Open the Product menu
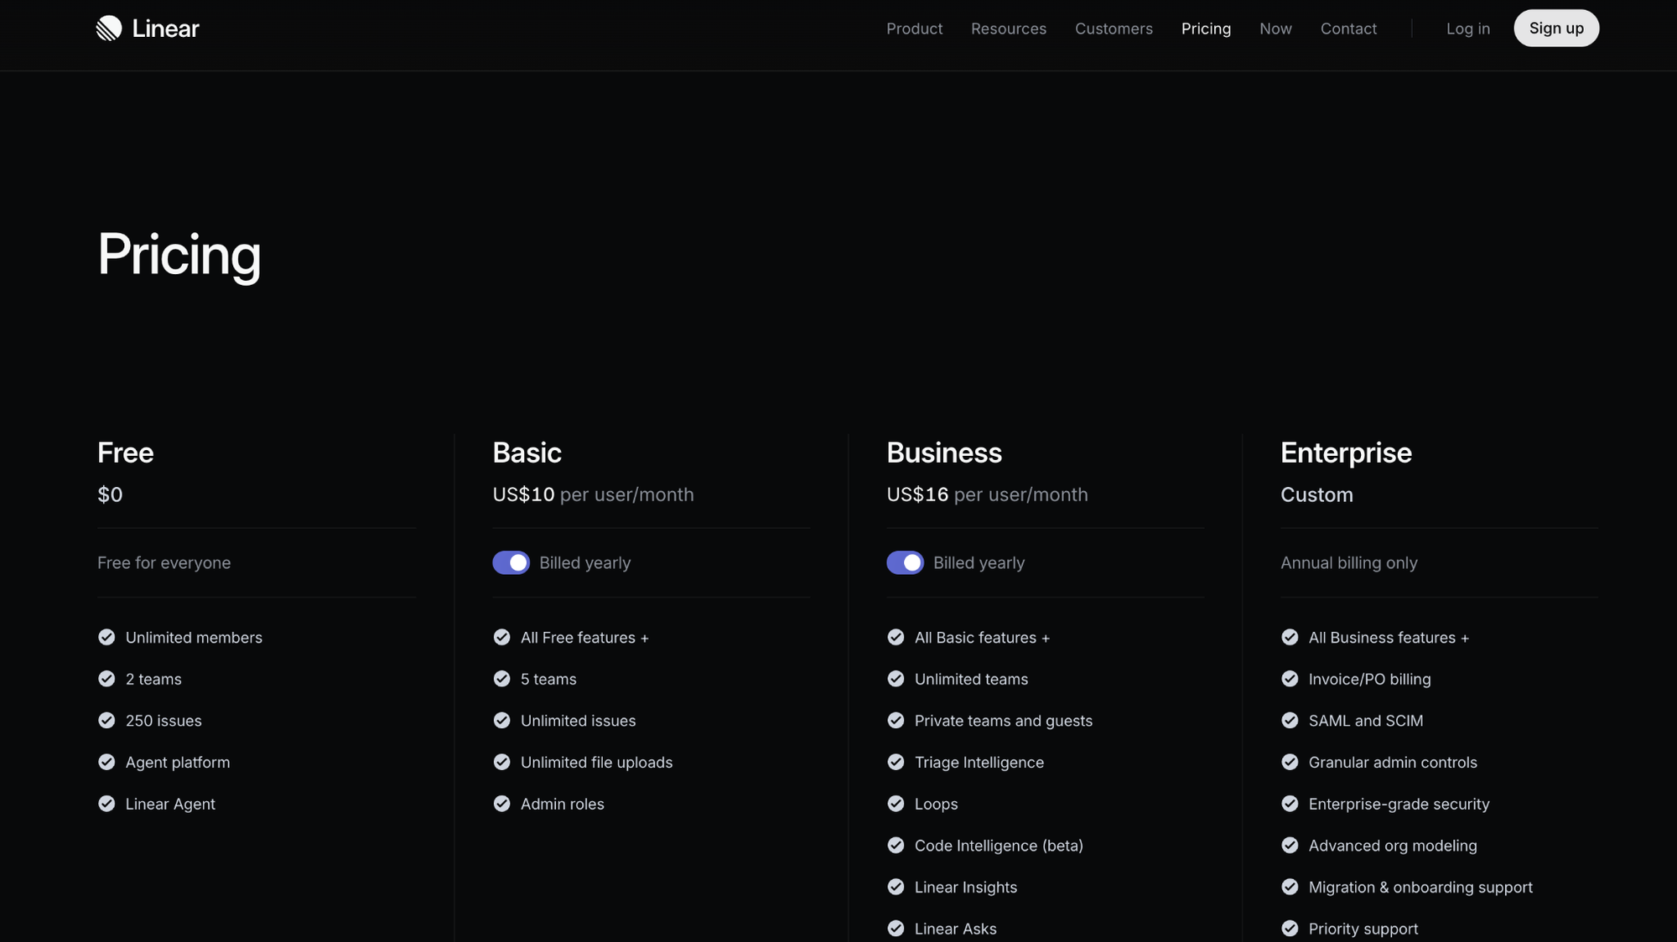This screenshot has width=1677, height=942. pos(914,28)
